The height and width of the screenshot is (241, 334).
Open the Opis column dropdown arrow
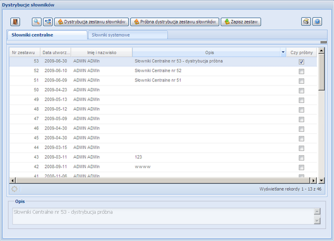click(x=283, y=52)
